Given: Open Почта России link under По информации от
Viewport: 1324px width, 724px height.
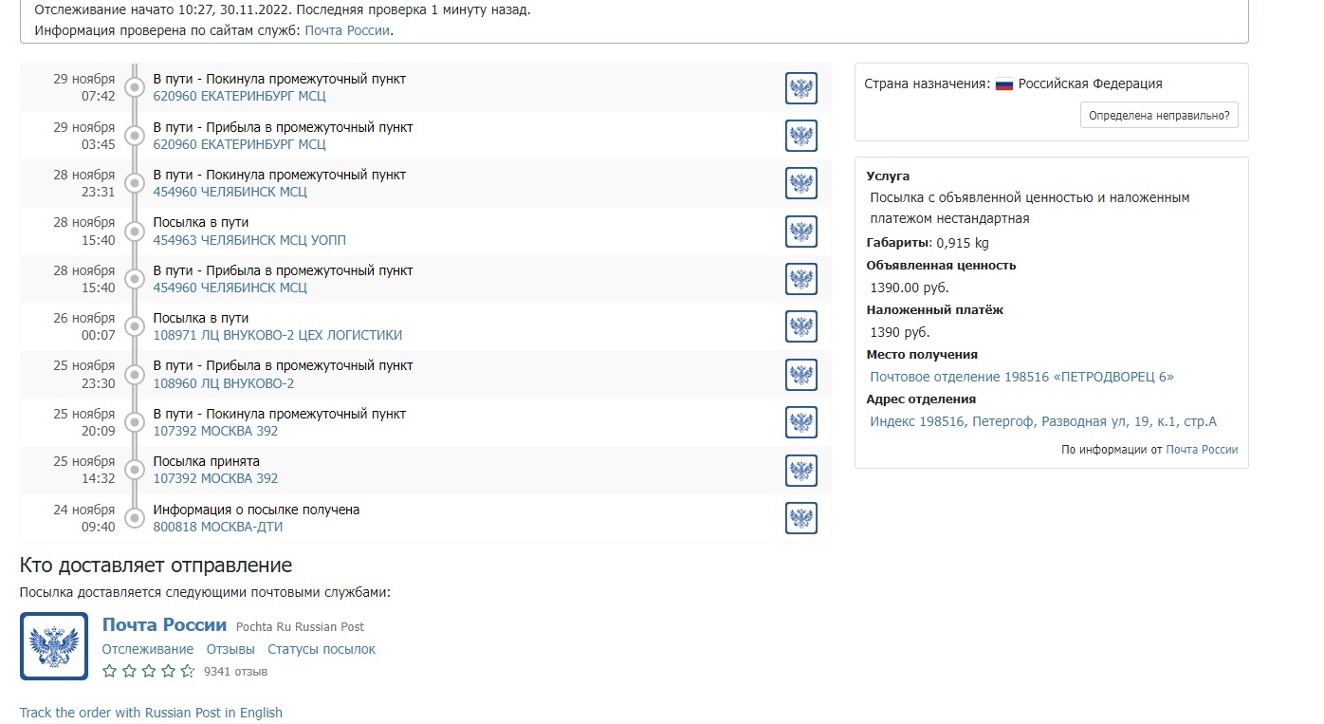Looking at the screenshot, I should pyautogui.click(x=1202, y=450).
